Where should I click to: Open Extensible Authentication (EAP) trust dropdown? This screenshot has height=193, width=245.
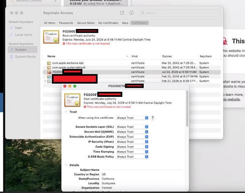click(132, 137)
